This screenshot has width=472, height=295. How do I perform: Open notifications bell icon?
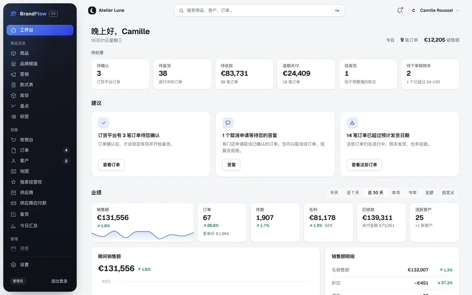(x=400, y=10)
